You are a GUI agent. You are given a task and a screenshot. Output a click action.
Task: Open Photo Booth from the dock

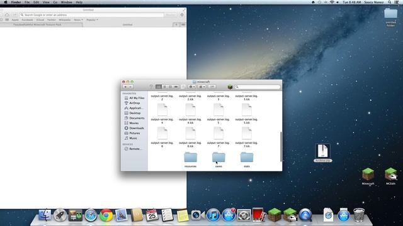point(259,215)
